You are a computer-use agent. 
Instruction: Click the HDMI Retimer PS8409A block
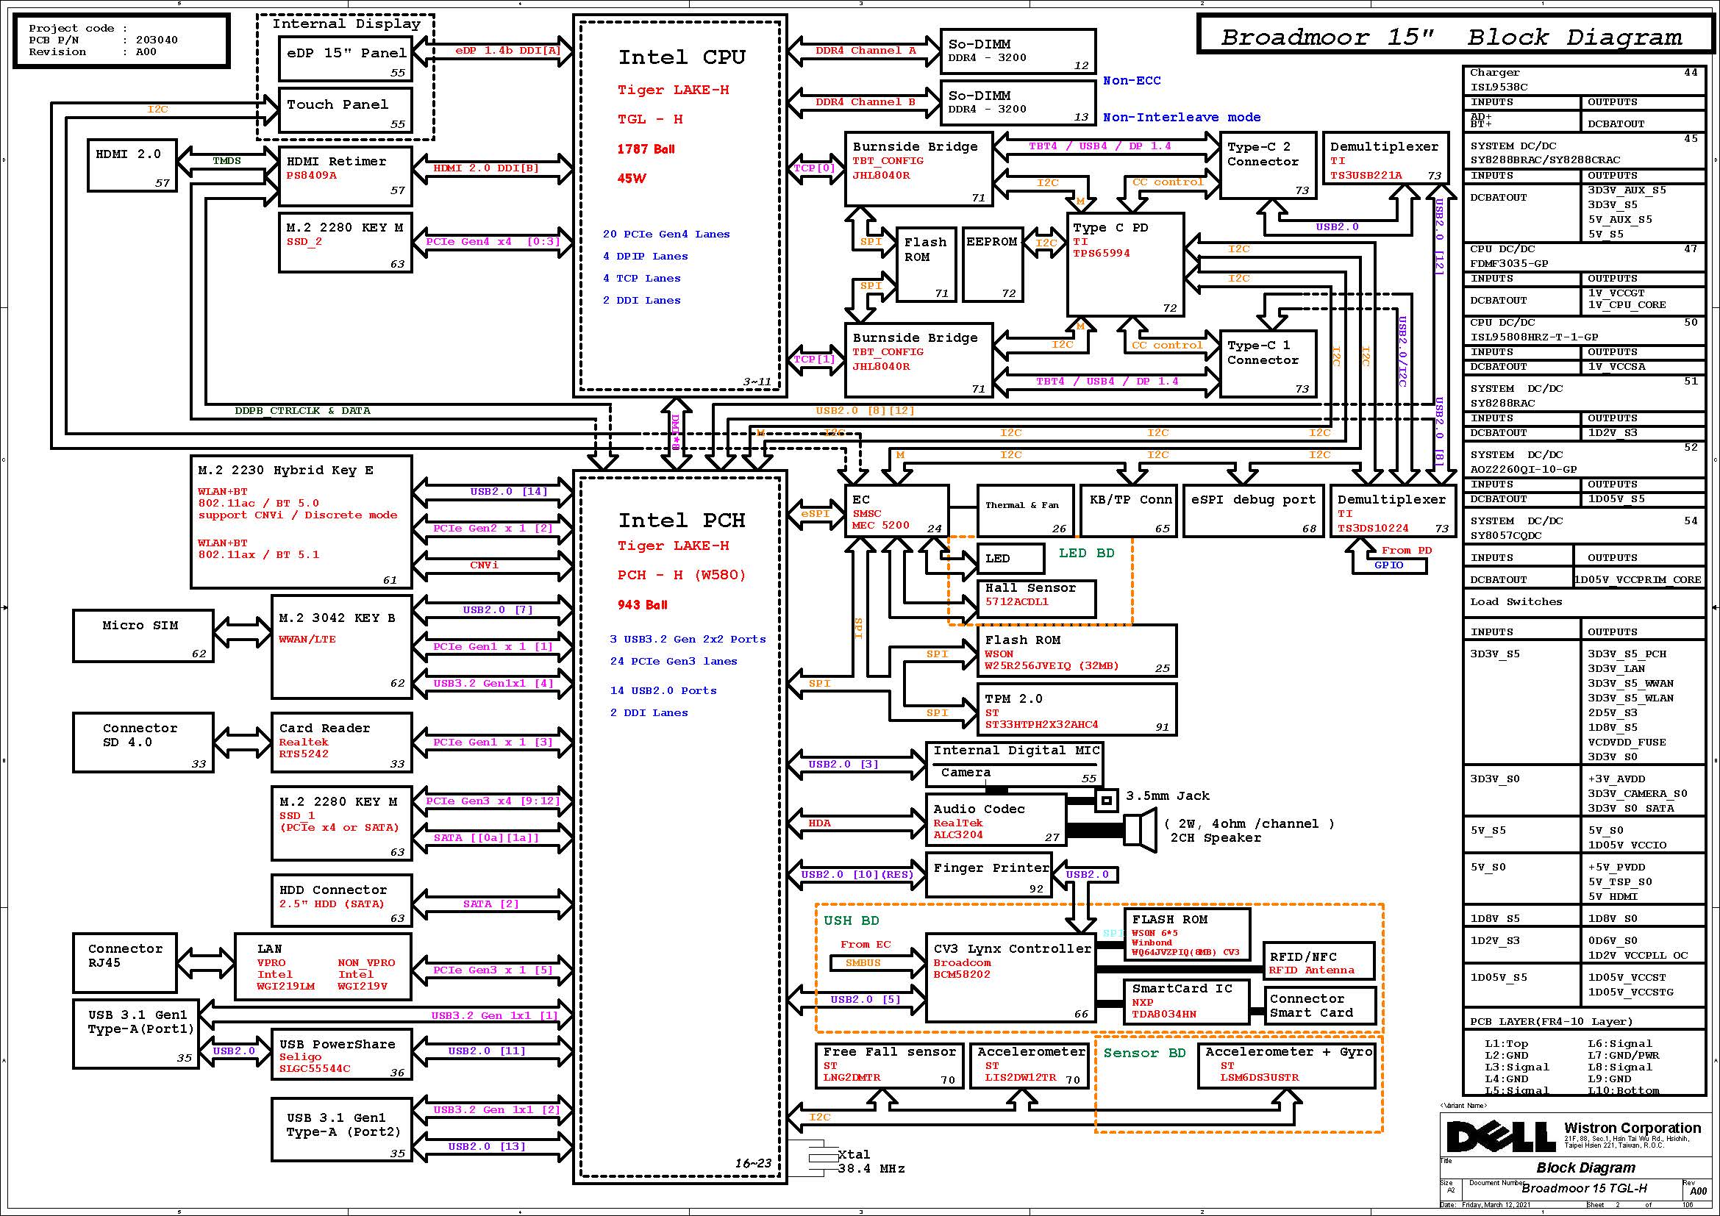(346, 176)
